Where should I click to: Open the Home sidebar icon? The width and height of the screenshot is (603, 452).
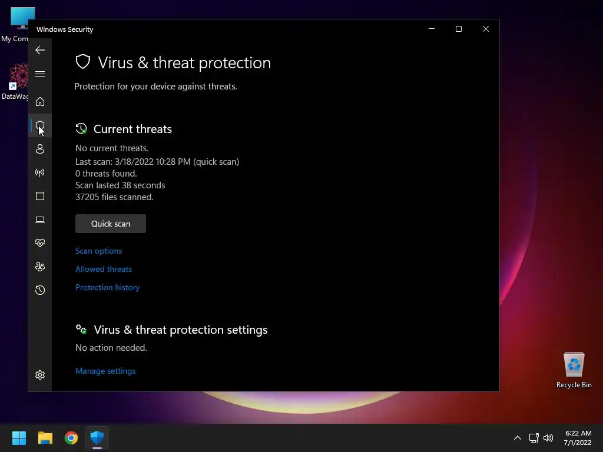(40, 102)
